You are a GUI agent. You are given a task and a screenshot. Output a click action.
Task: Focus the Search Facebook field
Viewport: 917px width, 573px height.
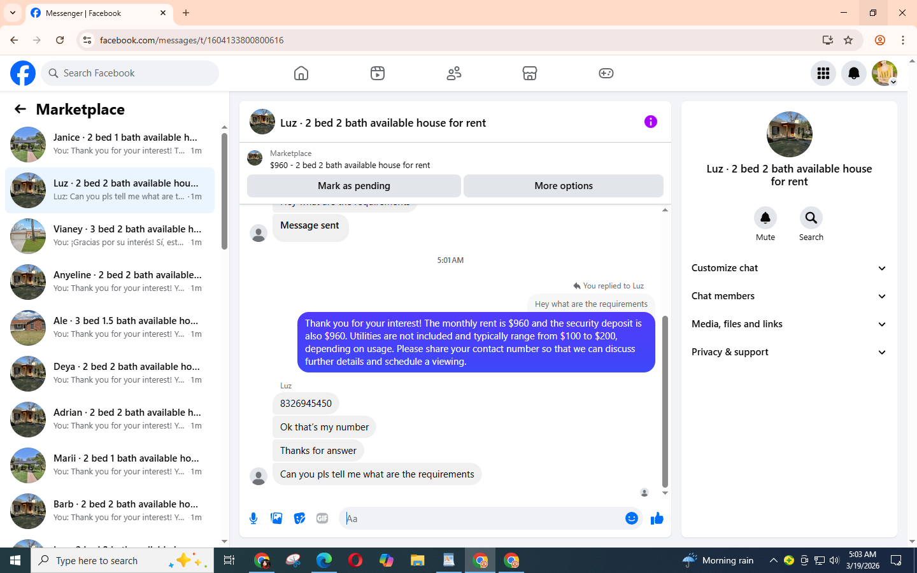pos(130,73)
